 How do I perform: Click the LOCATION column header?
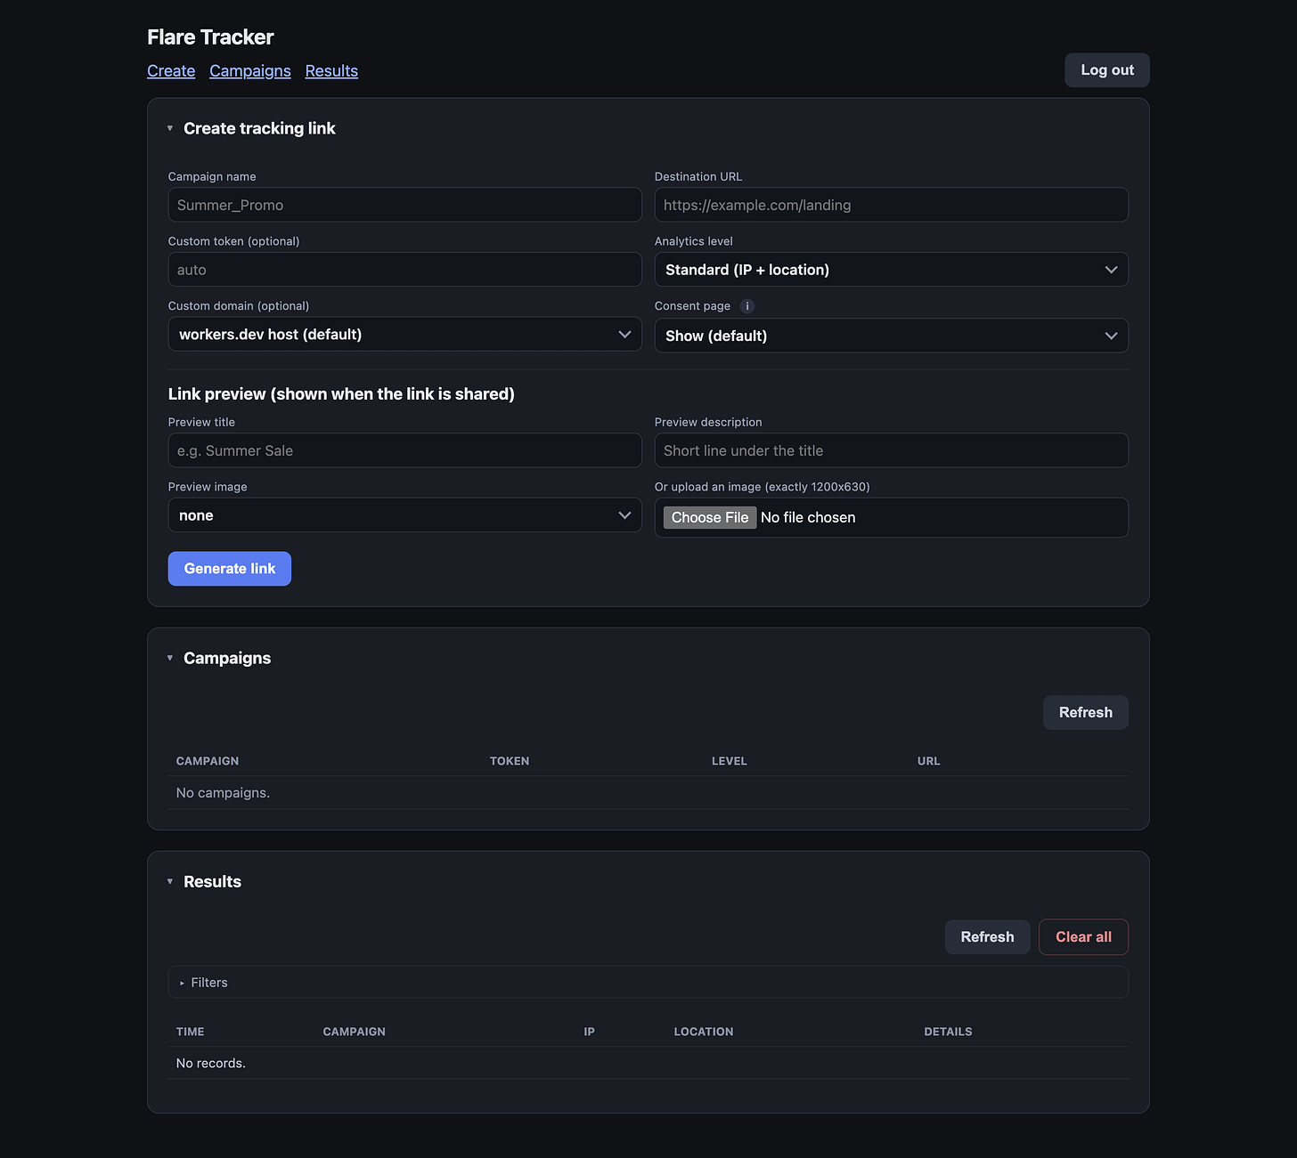click(x=703, y=1032)
